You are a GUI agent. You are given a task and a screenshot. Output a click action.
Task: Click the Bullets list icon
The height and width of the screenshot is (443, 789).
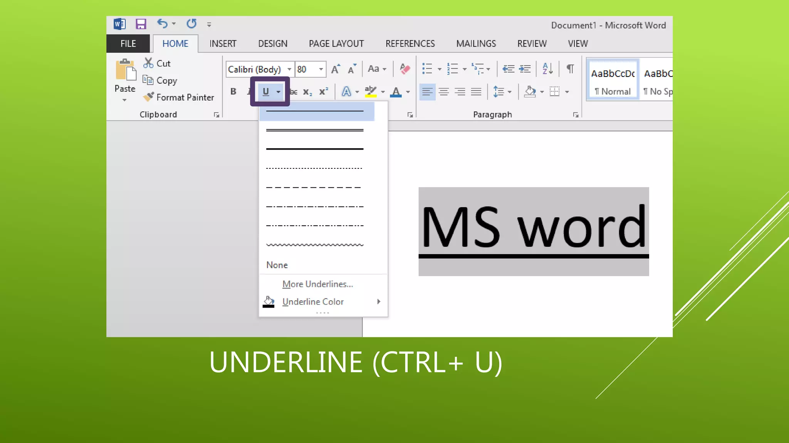[427, 69]
